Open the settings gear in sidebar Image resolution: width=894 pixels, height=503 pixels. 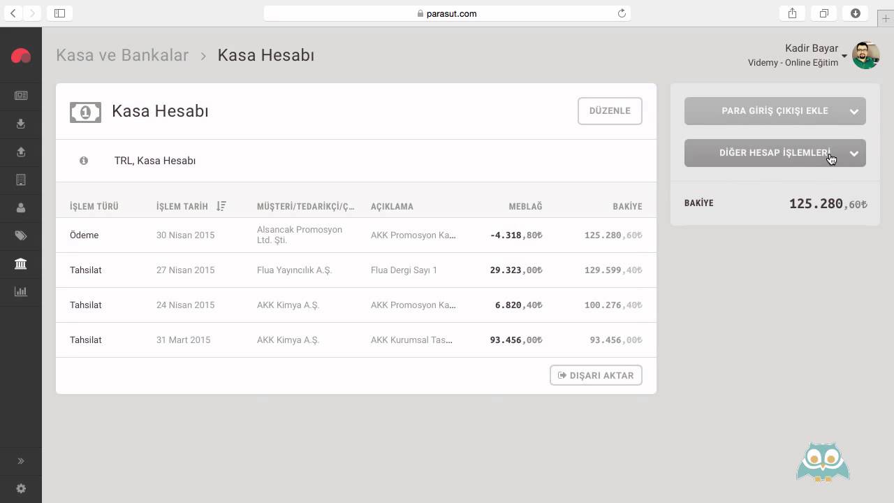(x=21, y=489)
